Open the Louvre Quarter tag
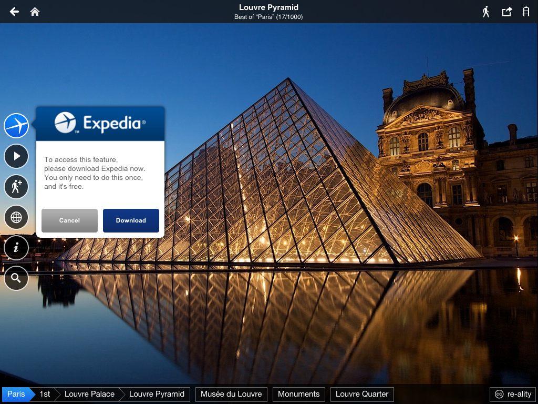The height and width of the screenshot is (404, 538). tap(362, 394)
